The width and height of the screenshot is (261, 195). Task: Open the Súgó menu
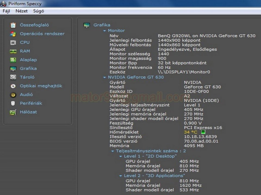point(39,11)
